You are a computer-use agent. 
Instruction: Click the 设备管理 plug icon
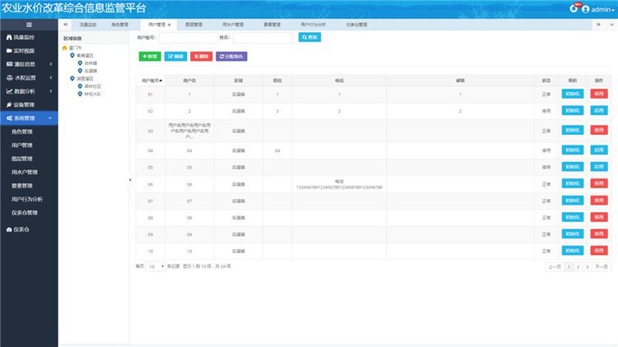point(8,104)
